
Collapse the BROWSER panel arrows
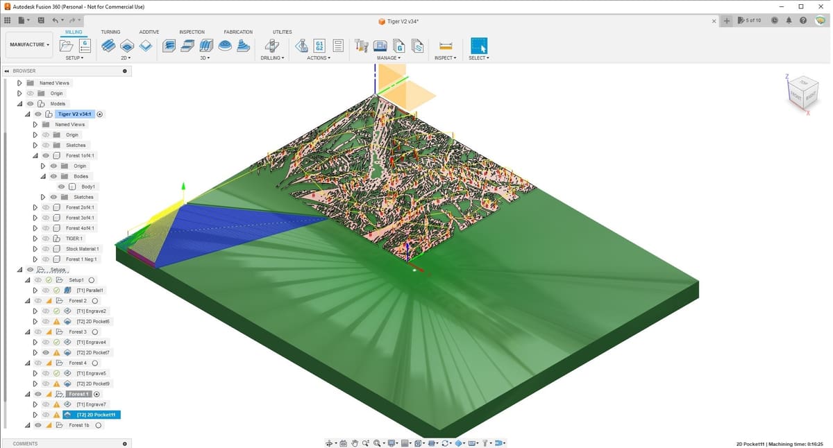tap(6, 71)
